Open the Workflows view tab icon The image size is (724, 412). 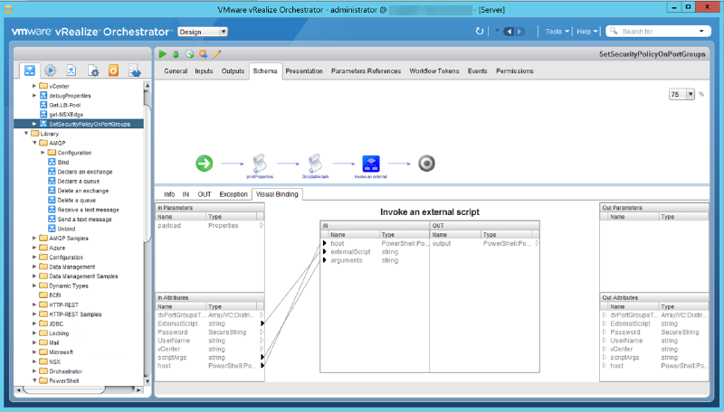[x=30, y=70]
